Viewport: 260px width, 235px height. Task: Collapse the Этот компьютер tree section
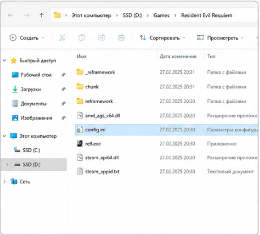[x=5, y=136]
